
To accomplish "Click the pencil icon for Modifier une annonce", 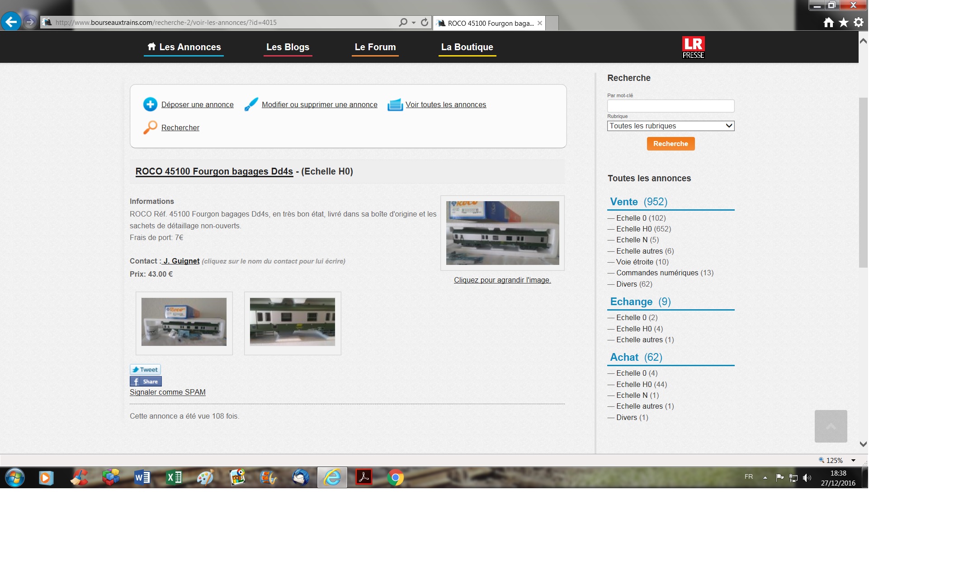I will [x=251, y=104].
